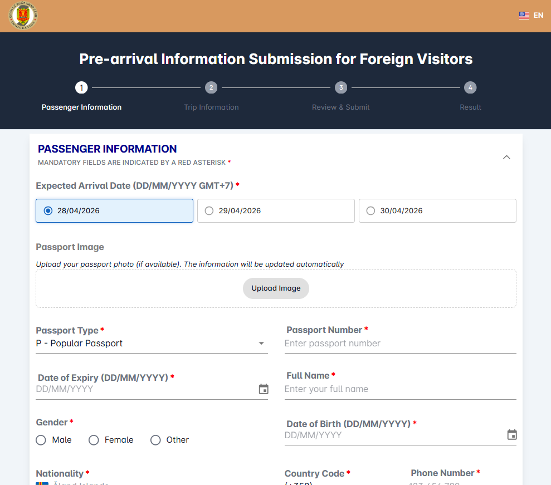
Task: Open the Date of Expiry calendar icon
Action: [x=263, y=389]
